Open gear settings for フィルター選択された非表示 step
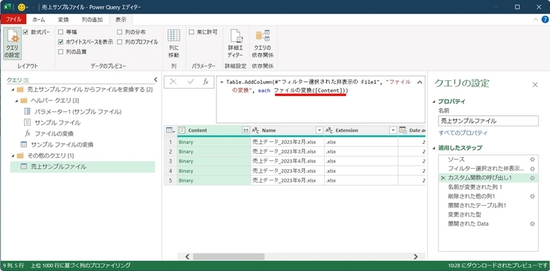 click(532, 169)
